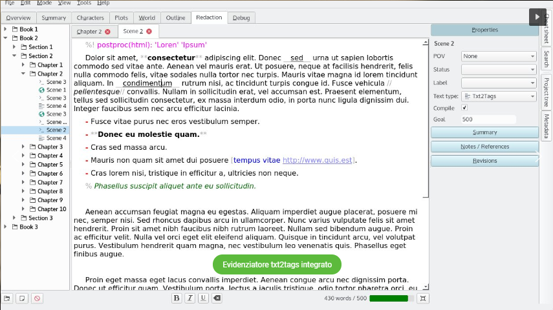
Task: Click the Properties header button
Action: click(x=485, y=30)
